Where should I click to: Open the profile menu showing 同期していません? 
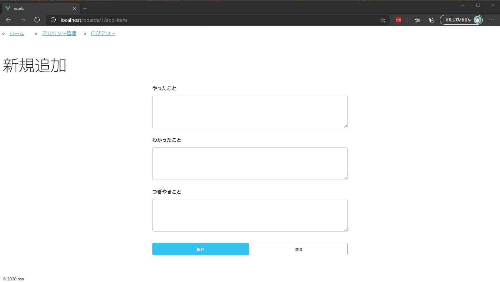point(461,20)
